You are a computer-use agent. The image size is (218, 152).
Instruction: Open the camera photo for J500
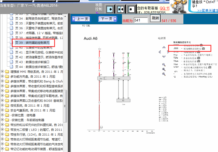(203, 49)
